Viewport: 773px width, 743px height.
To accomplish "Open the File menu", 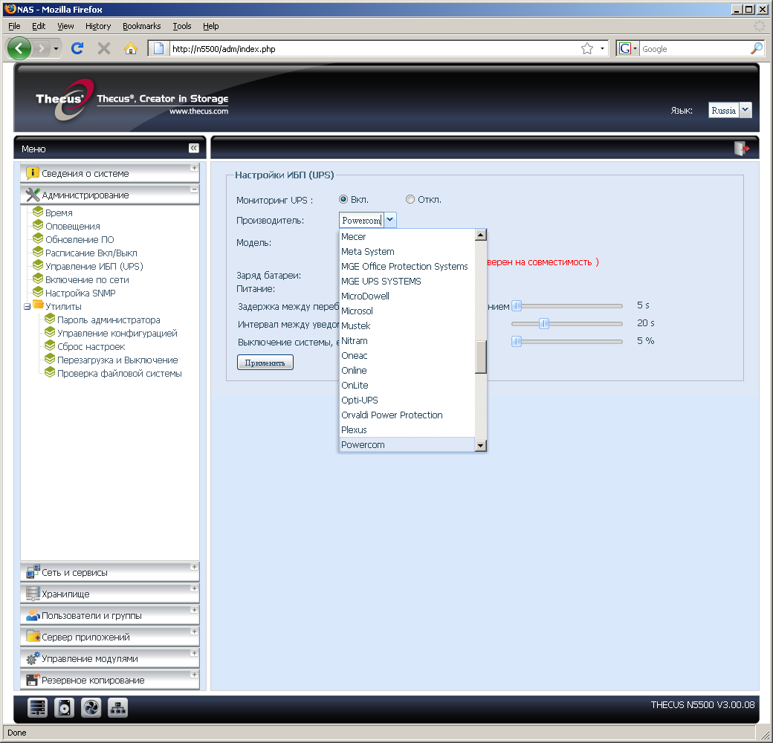I will click(x=14, y=26).
